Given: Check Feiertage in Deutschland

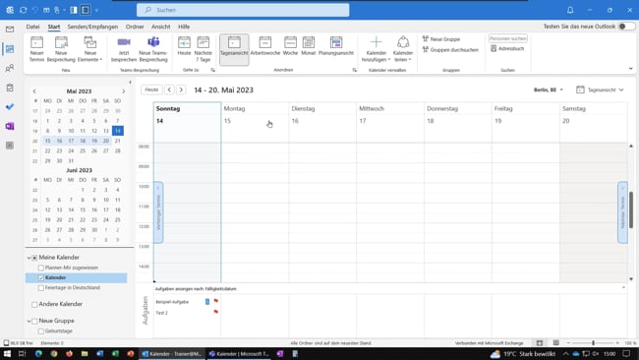Looking at the screenshot, I should pos(40,288).
